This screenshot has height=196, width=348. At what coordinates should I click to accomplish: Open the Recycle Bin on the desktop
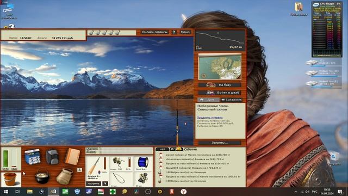point(334,158)
